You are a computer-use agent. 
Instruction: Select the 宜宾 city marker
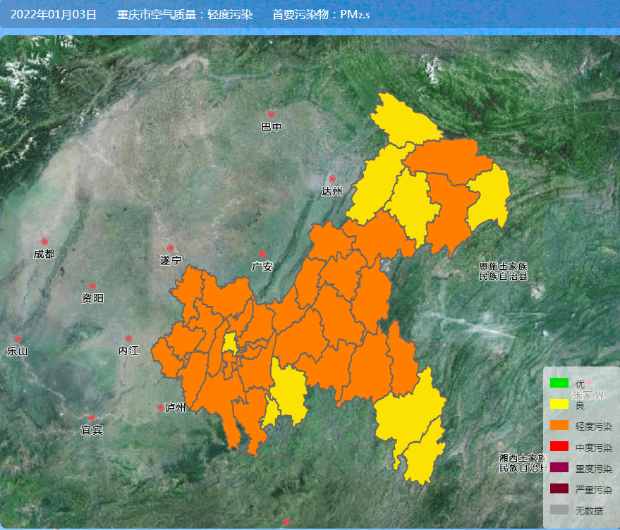(x=91, y=418)
